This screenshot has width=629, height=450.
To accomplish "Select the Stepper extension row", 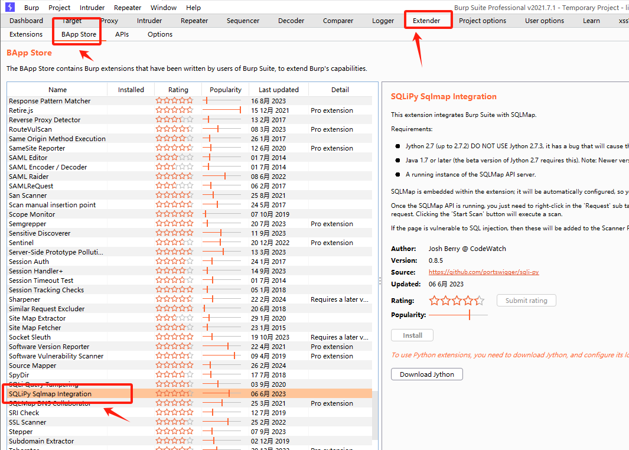I will [190, 432].
